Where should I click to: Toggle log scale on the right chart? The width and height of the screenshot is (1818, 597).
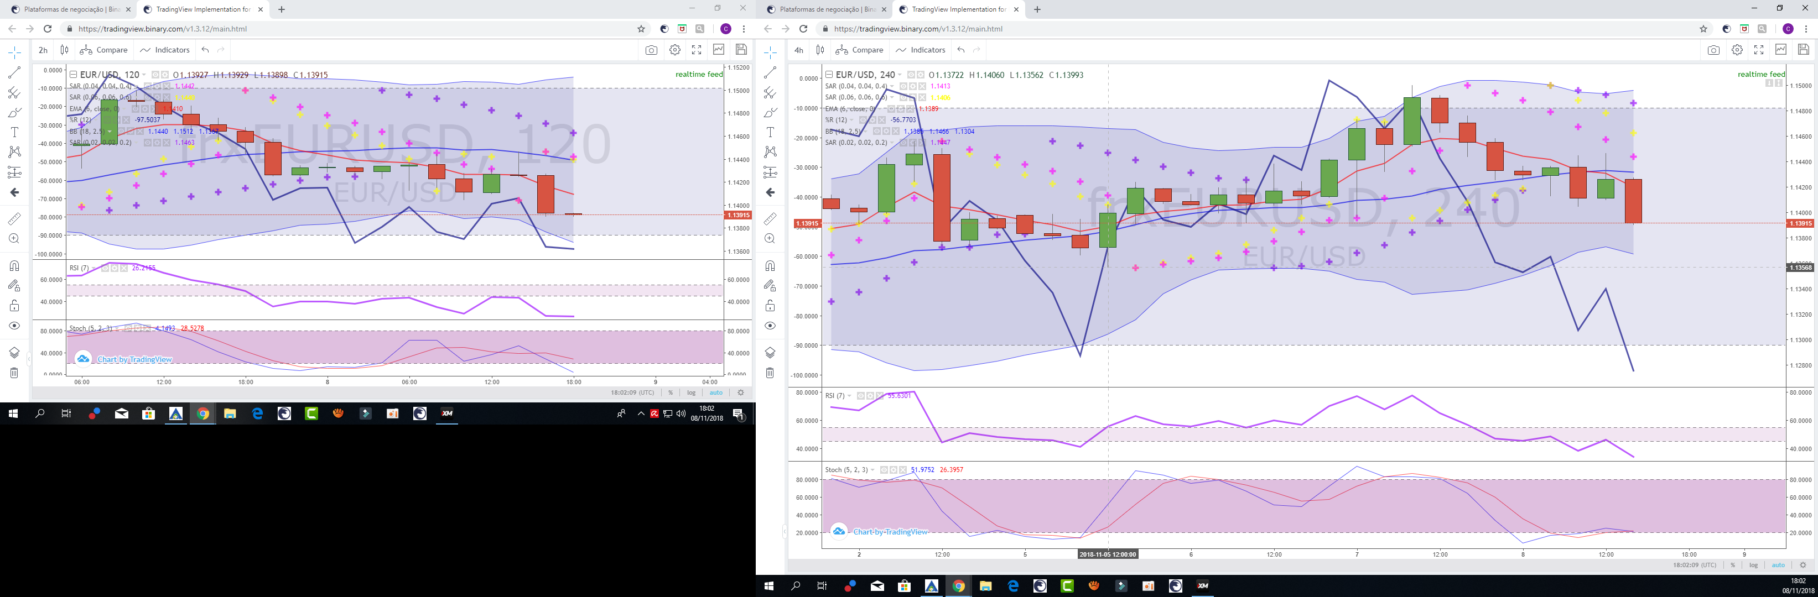(1753, 565)
